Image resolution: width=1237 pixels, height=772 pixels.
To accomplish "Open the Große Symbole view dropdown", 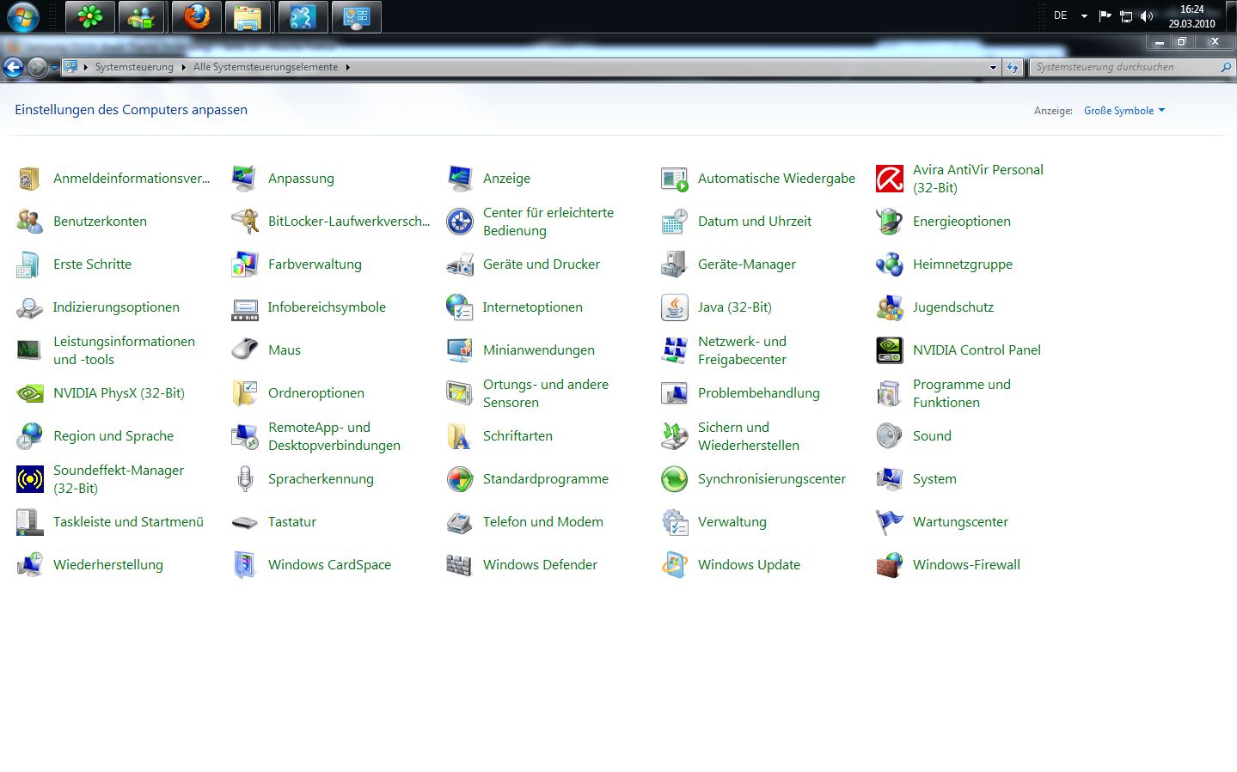I will click(x=1124, y=111).
